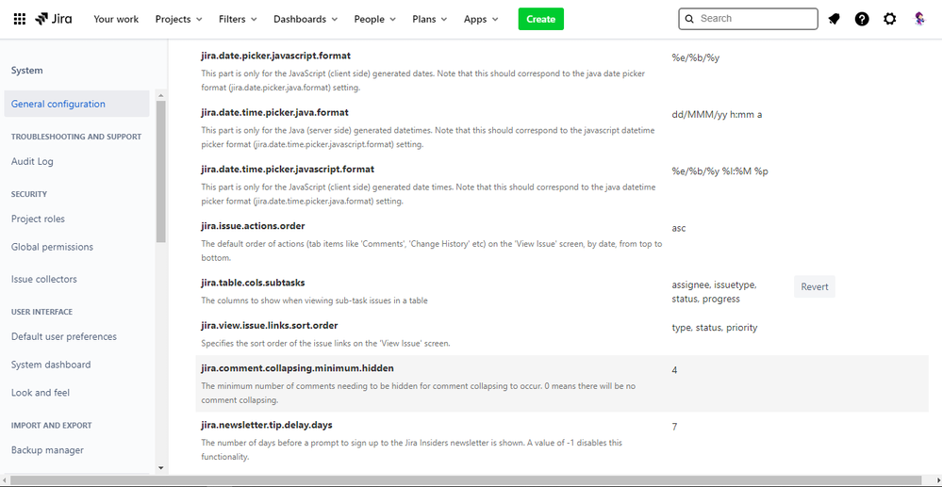Click the value %e/%b/%y %I:%M %p

click(719, 171)
